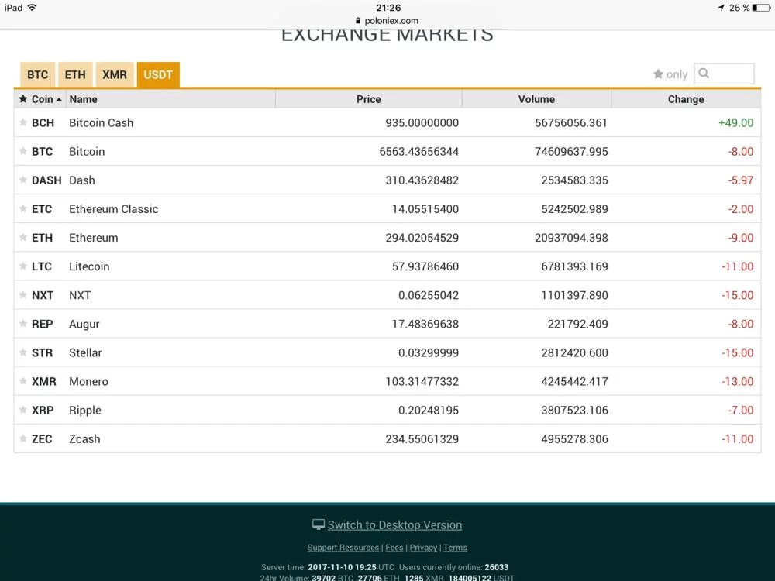Click the users online count 26033
775x581 pixels.
click(x=496, y=567)
